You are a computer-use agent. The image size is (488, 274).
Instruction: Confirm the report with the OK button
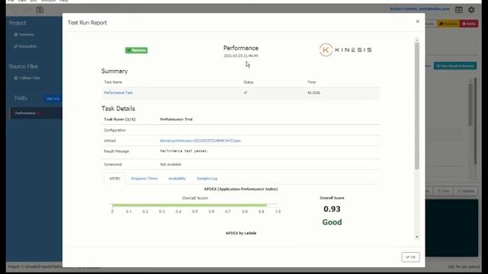click(x=410, y=257)
